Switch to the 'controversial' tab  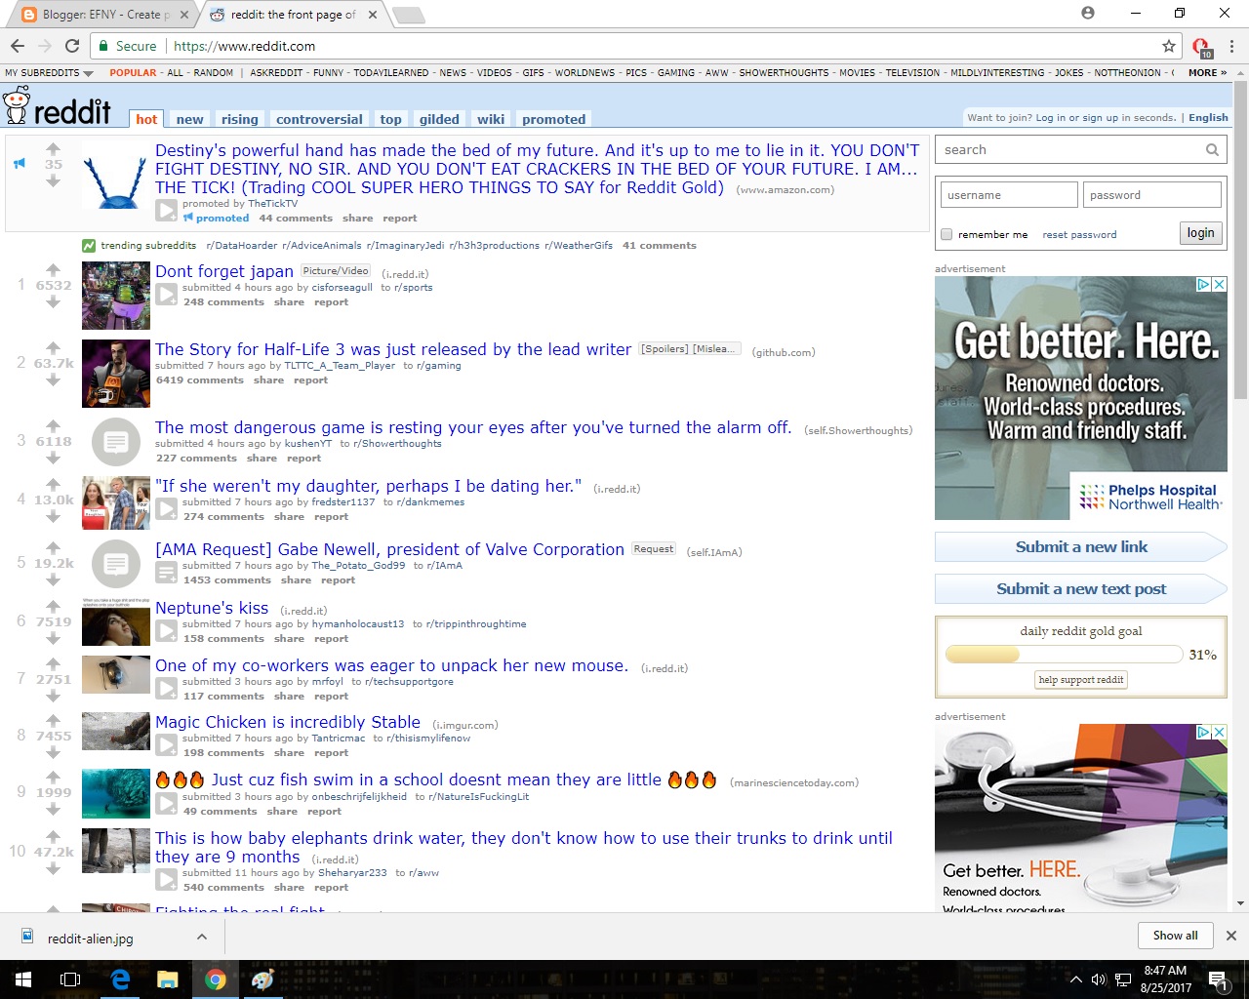click(319, 119)
